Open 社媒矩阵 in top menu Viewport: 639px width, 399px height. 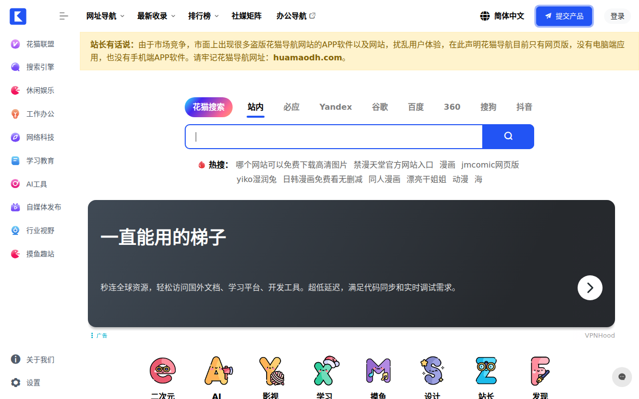click(247, 16)
